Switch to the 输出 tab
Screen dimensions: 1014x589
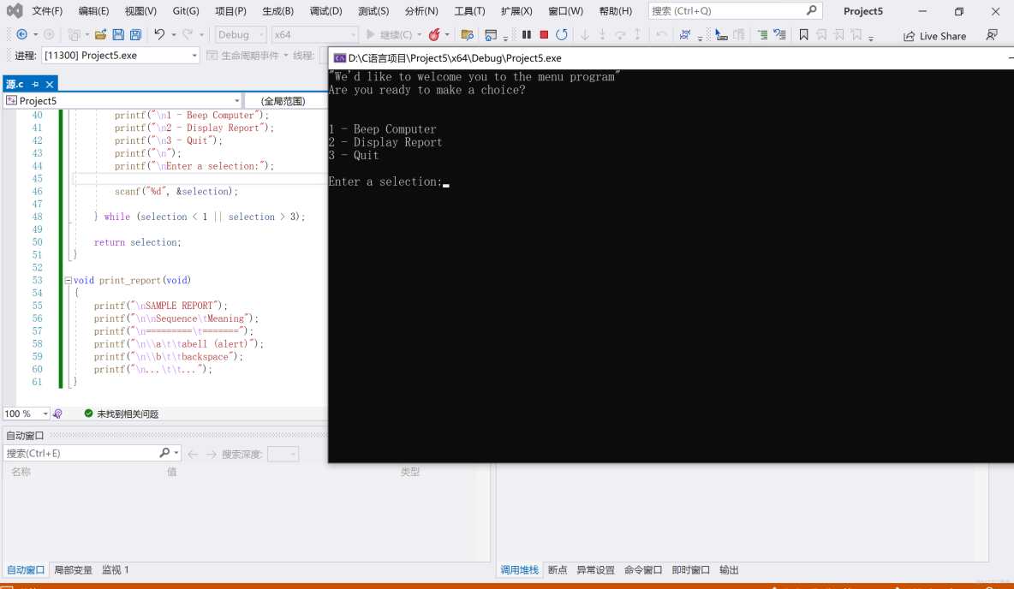click(729, 569)
